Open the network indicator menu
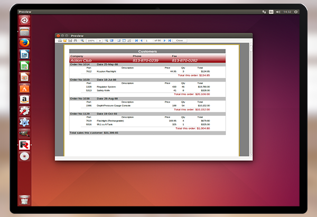 tap(264, 11)
